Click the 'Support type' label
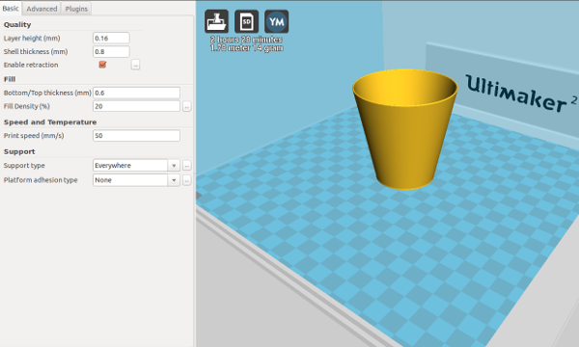This screenshot has width=579, height=347. (24, 166)
